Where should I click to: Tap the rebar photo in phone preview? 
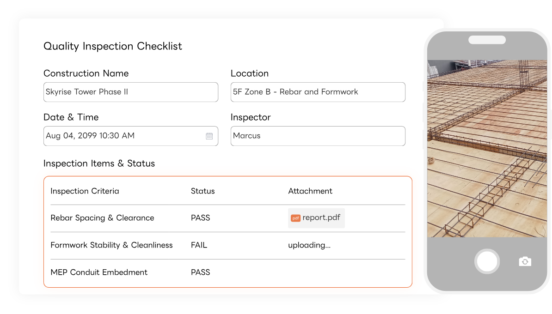pyautogui.click(x=487, y=148)
